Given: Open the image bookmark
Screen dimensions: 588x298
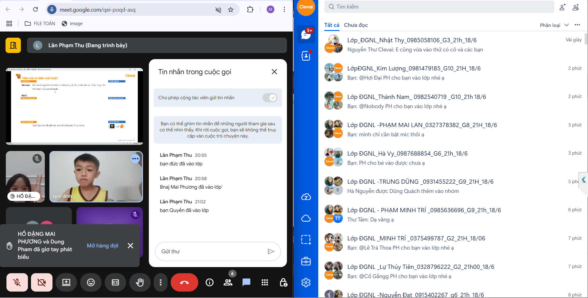Looking at the screenshot, I should [x=72, y=24].
